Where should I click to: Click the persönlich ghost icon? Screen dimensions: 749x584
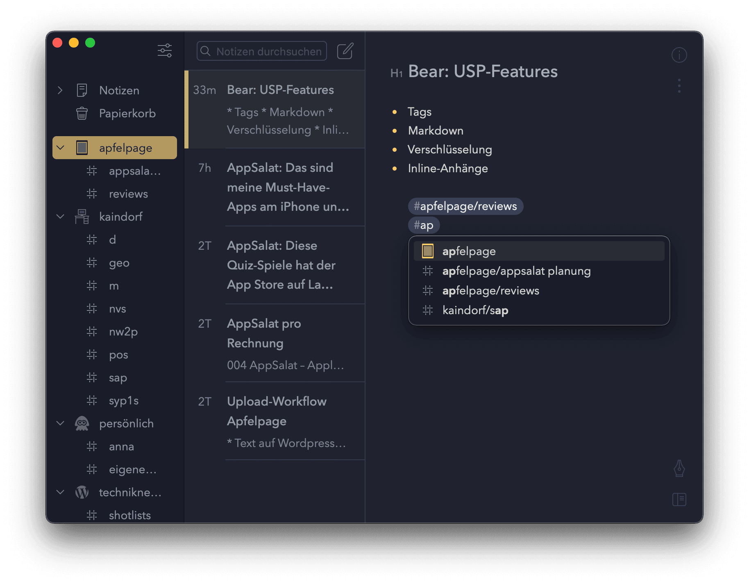click(82, 423)
